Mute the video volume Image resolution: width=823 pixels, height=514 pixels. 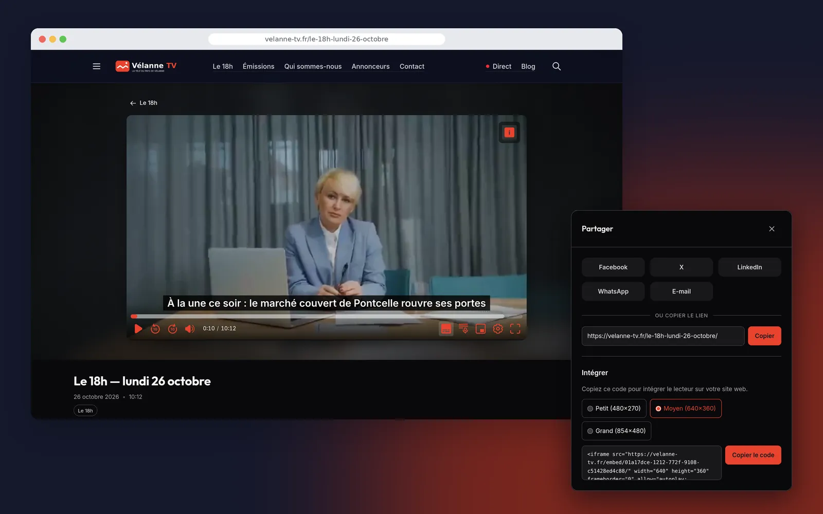[190, 328]
